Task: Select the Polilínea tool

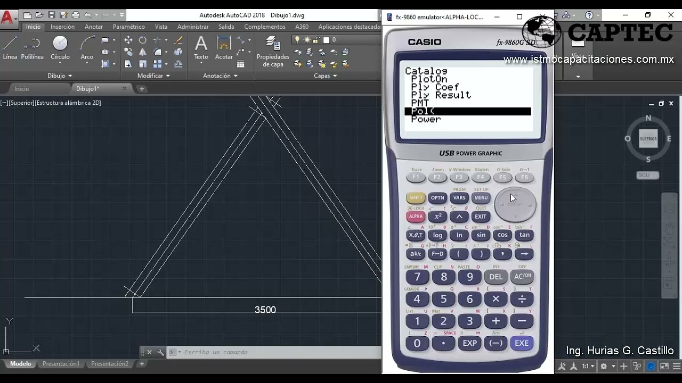Action: [33, 48]
